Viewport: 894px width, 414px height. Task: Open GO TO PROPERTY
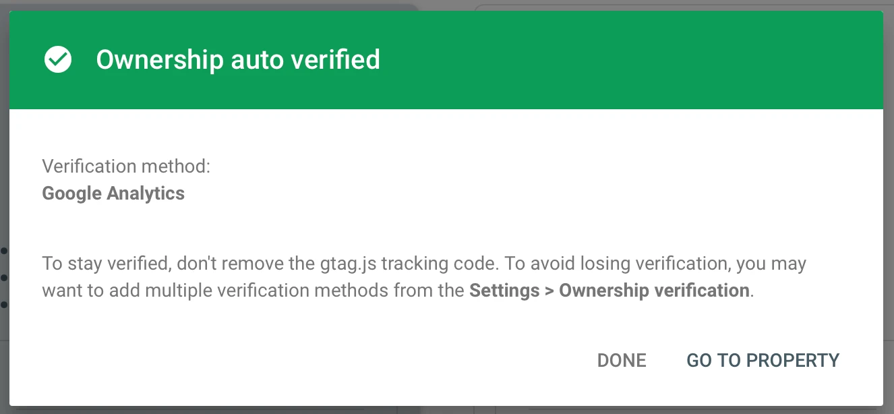click(763, 360)
